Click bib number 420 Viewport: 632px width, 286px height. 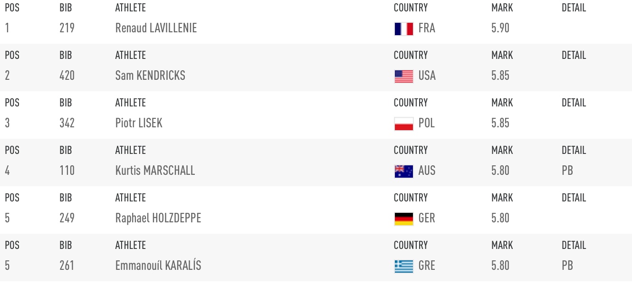[67, 76]
